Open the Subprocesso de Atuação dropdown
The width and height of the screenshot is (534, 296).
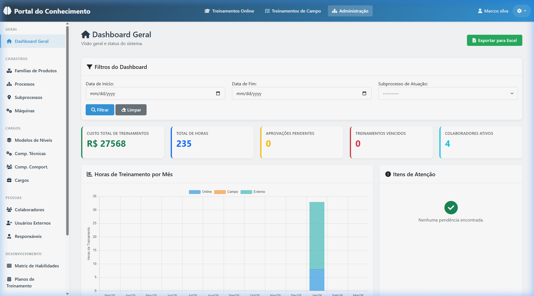pos(447,93)
